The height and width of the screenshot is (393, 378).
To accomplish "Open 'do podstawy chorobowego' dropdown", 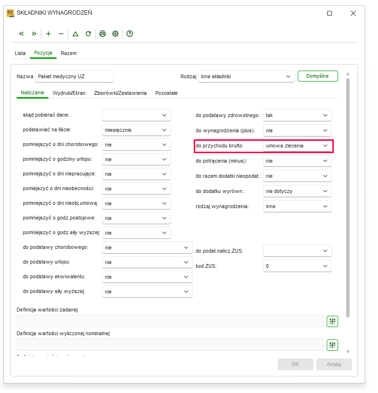I will click(147, 247).
